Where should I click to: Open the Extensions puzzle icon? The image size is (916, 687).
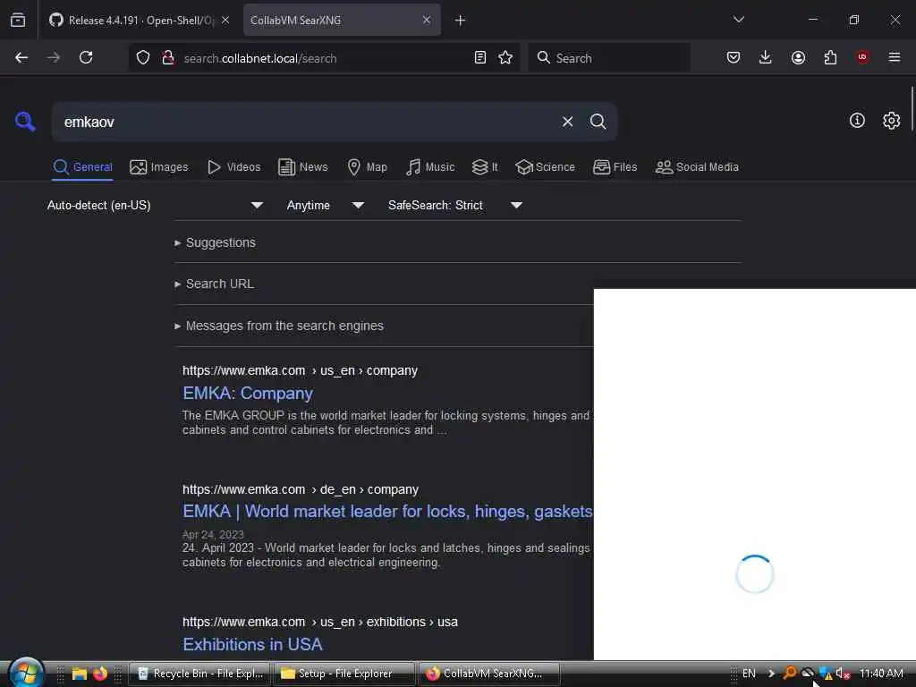coord(830,57)
